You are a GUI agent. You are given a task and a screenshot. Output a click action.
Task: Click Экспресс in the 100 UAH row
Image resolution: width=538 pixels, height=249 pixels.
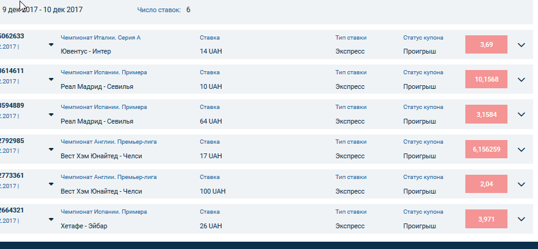(350, 191)
